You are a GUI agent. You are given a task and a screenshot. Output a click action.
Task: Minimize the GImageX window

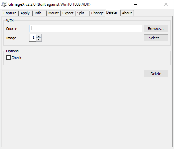136,4
